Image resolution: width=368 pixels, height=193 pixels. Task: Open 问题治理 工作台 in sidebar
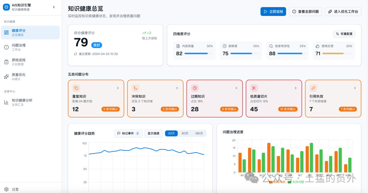(x=31, y=47)
